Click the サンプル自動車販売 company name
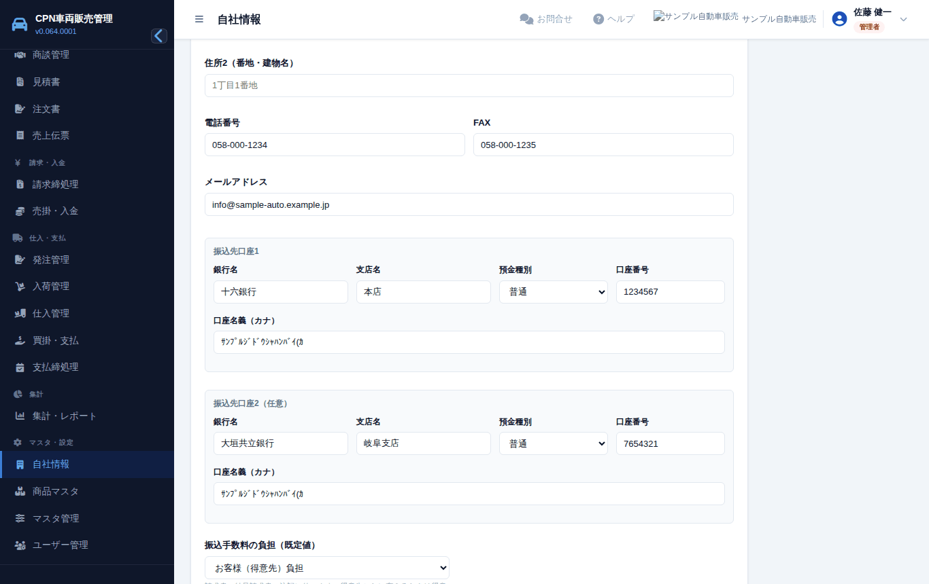This screenshot has height=584, width=929. tap(779, 19)
